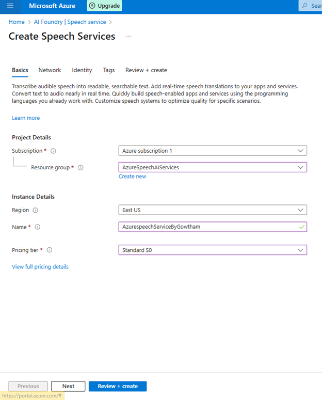Click the Create Speech Services page title
Screen dimensions: 322x400
[62, 36]
